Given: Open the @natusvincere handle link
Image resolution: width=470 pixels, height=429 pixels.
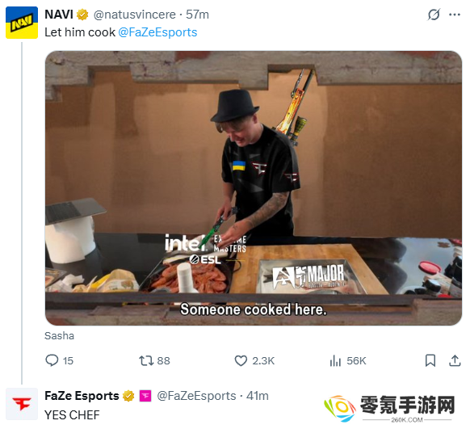Looking at the screenshot, I should [x=135, y=15].
